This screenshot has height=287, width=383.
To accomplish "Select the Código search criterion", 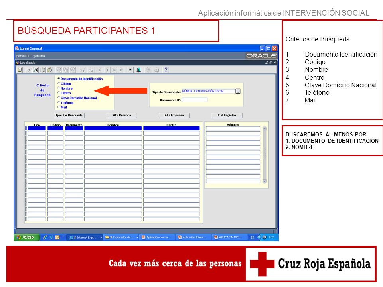I will pyautogui.click(x=59, y=83).
